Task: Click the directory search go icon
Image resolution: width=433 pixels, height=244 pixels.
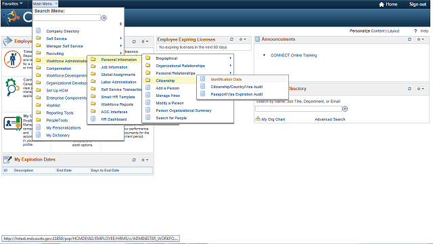Action: (345, 108)
